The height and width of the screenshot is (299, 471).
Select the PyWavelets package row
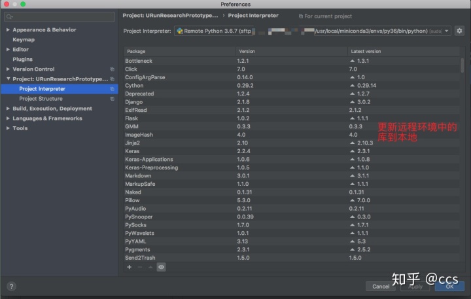pos(292,233)
